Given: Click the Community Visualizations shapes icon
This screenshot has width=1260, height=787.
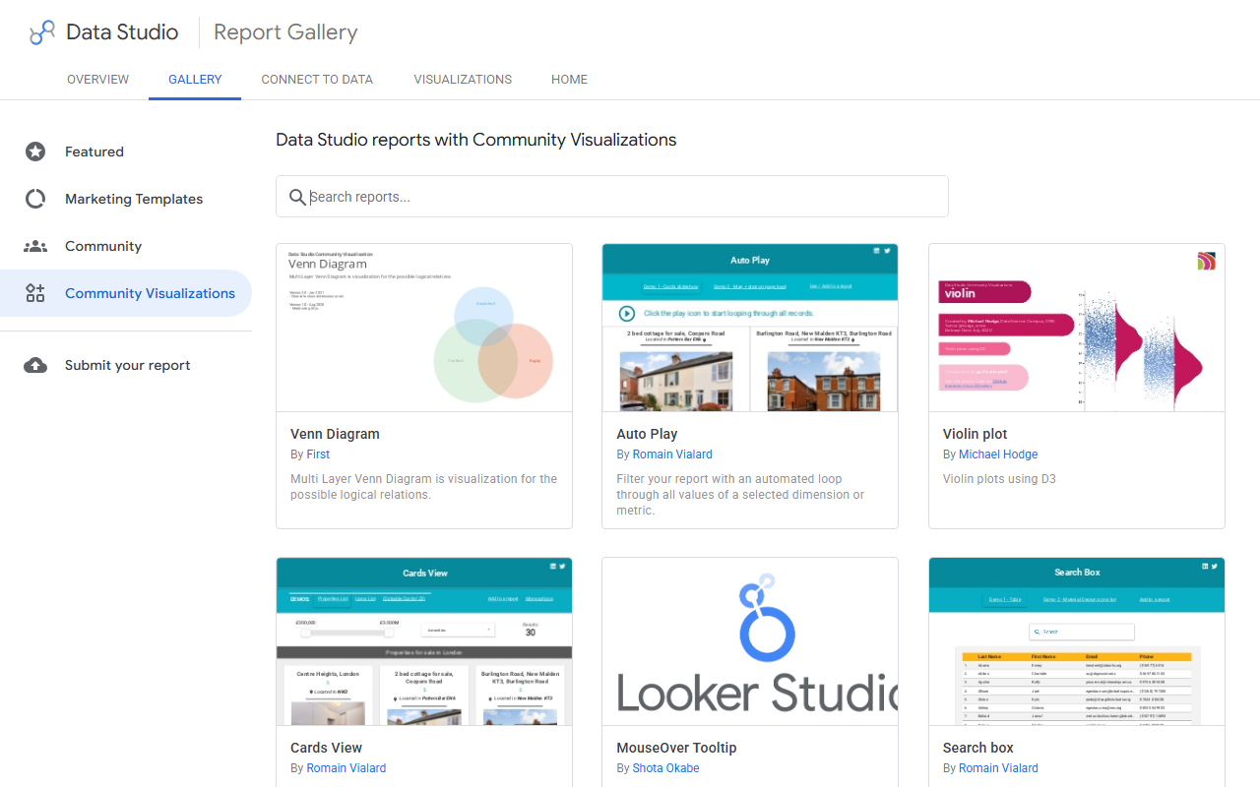Looking at the screenshot, I should (35, 293).
